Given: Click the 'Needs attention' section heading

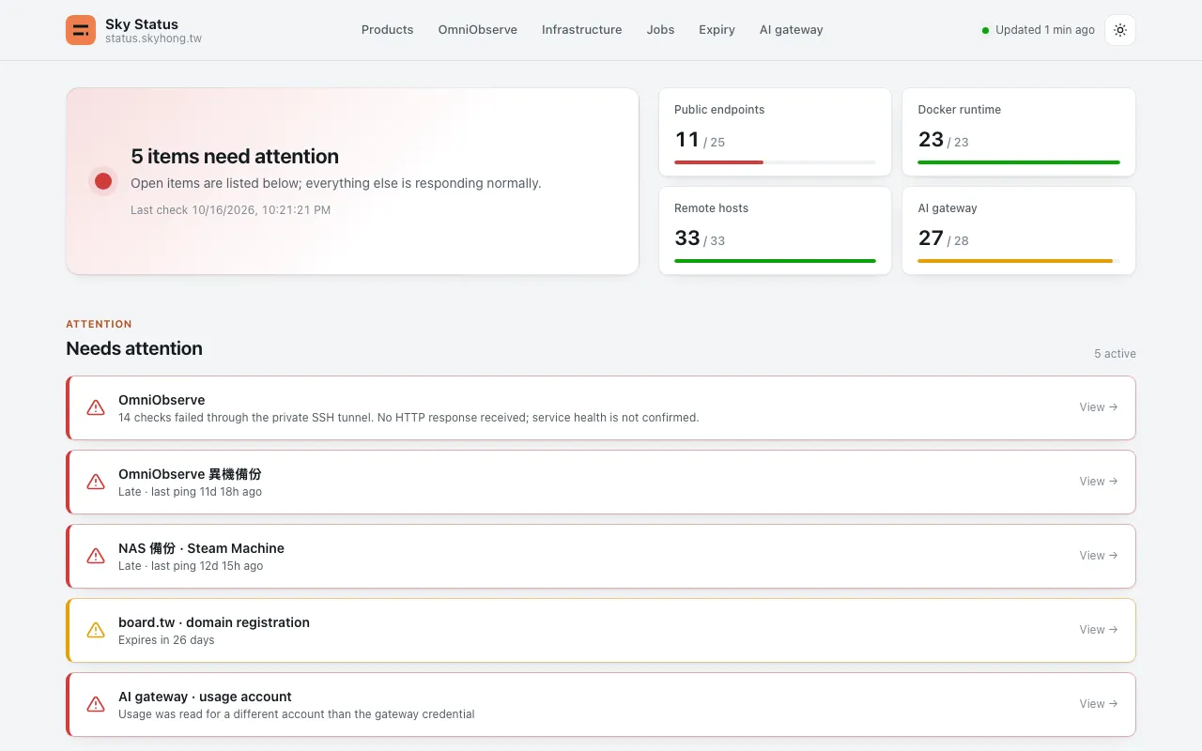Looking at the screenshot, I should (x=134, y=348).
